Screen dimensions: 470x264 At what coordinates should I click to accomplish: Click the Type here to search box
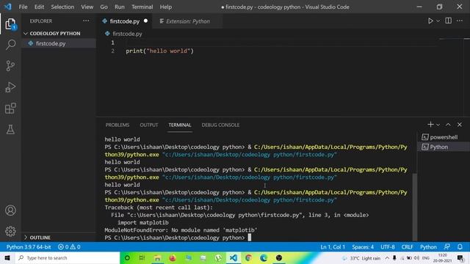pos(67,257)
